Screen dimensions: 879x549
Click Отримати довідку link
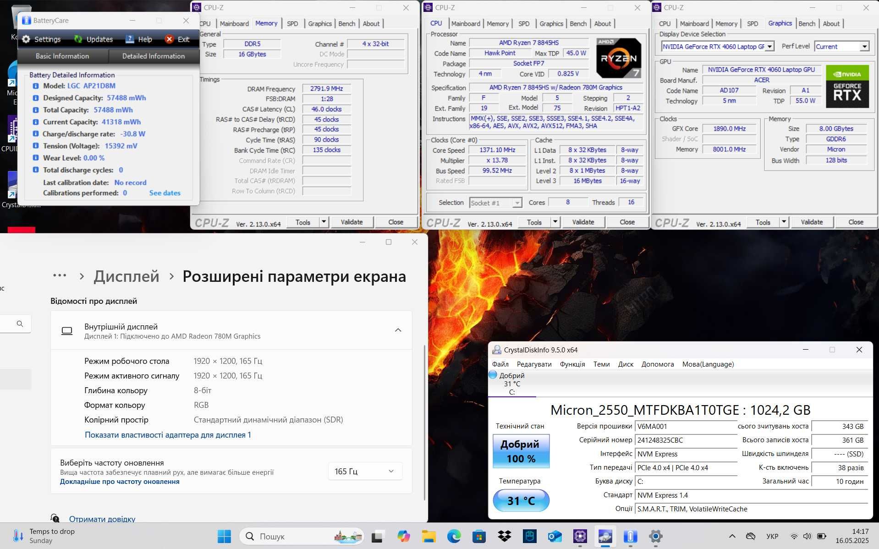(102, 519)
